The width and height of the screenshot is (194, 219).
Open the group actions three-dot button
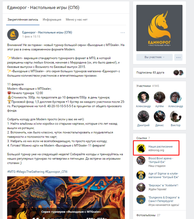pos(178,58)
